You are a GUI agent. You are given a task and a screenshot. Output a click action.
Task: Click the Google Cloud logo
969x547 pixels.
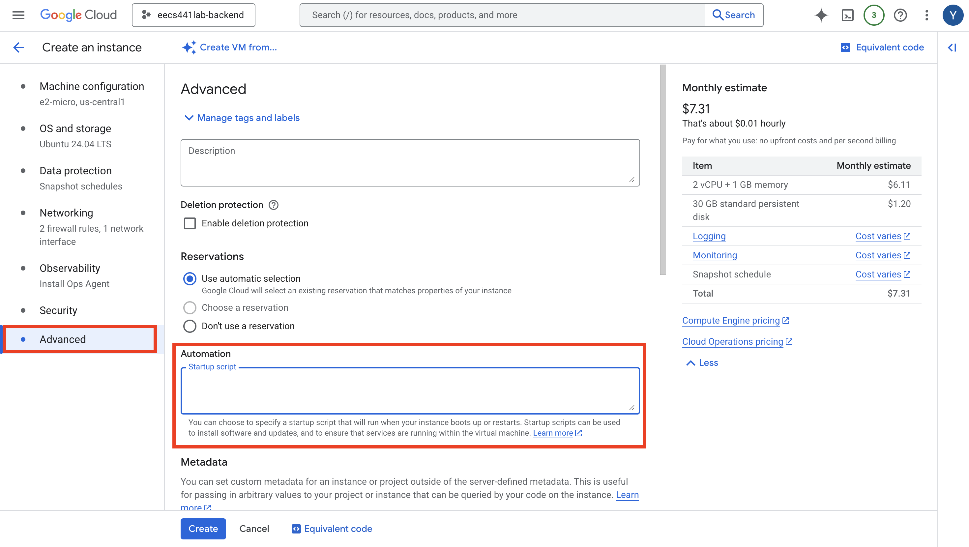(x=78, y=15)
